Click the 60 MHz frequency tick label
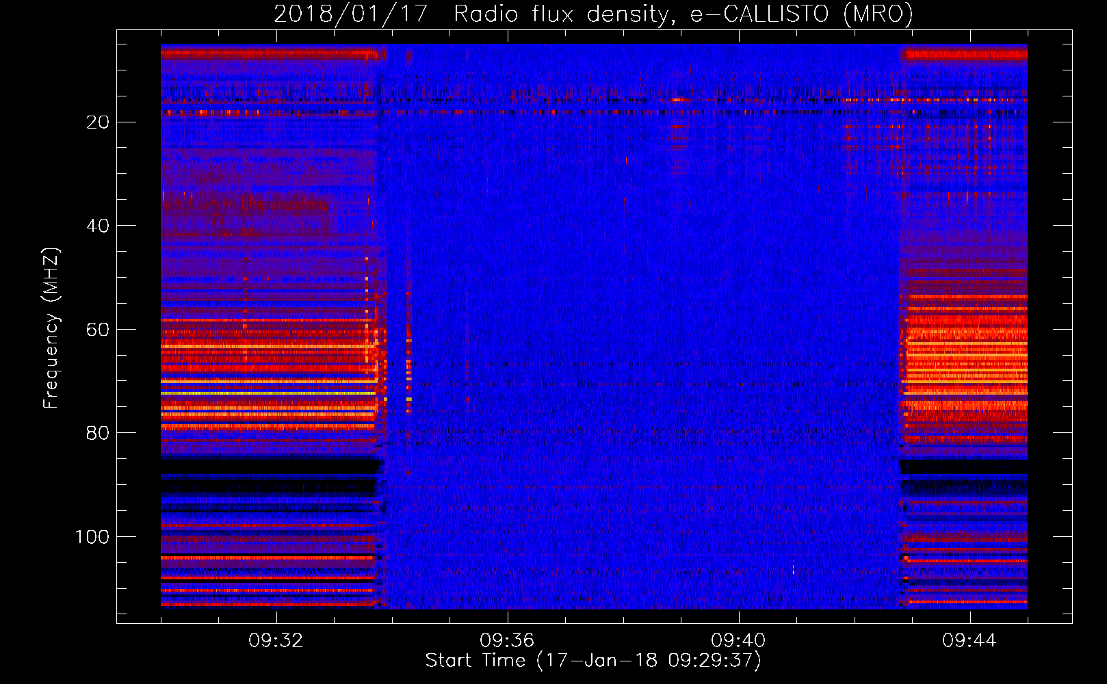The width and height of the screenshot is (1107, 684). (x=99, y=330)
